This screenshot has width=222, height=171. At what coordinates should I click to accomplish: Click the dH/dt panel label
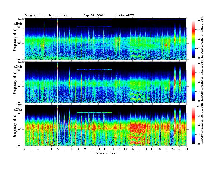(18, 24)
